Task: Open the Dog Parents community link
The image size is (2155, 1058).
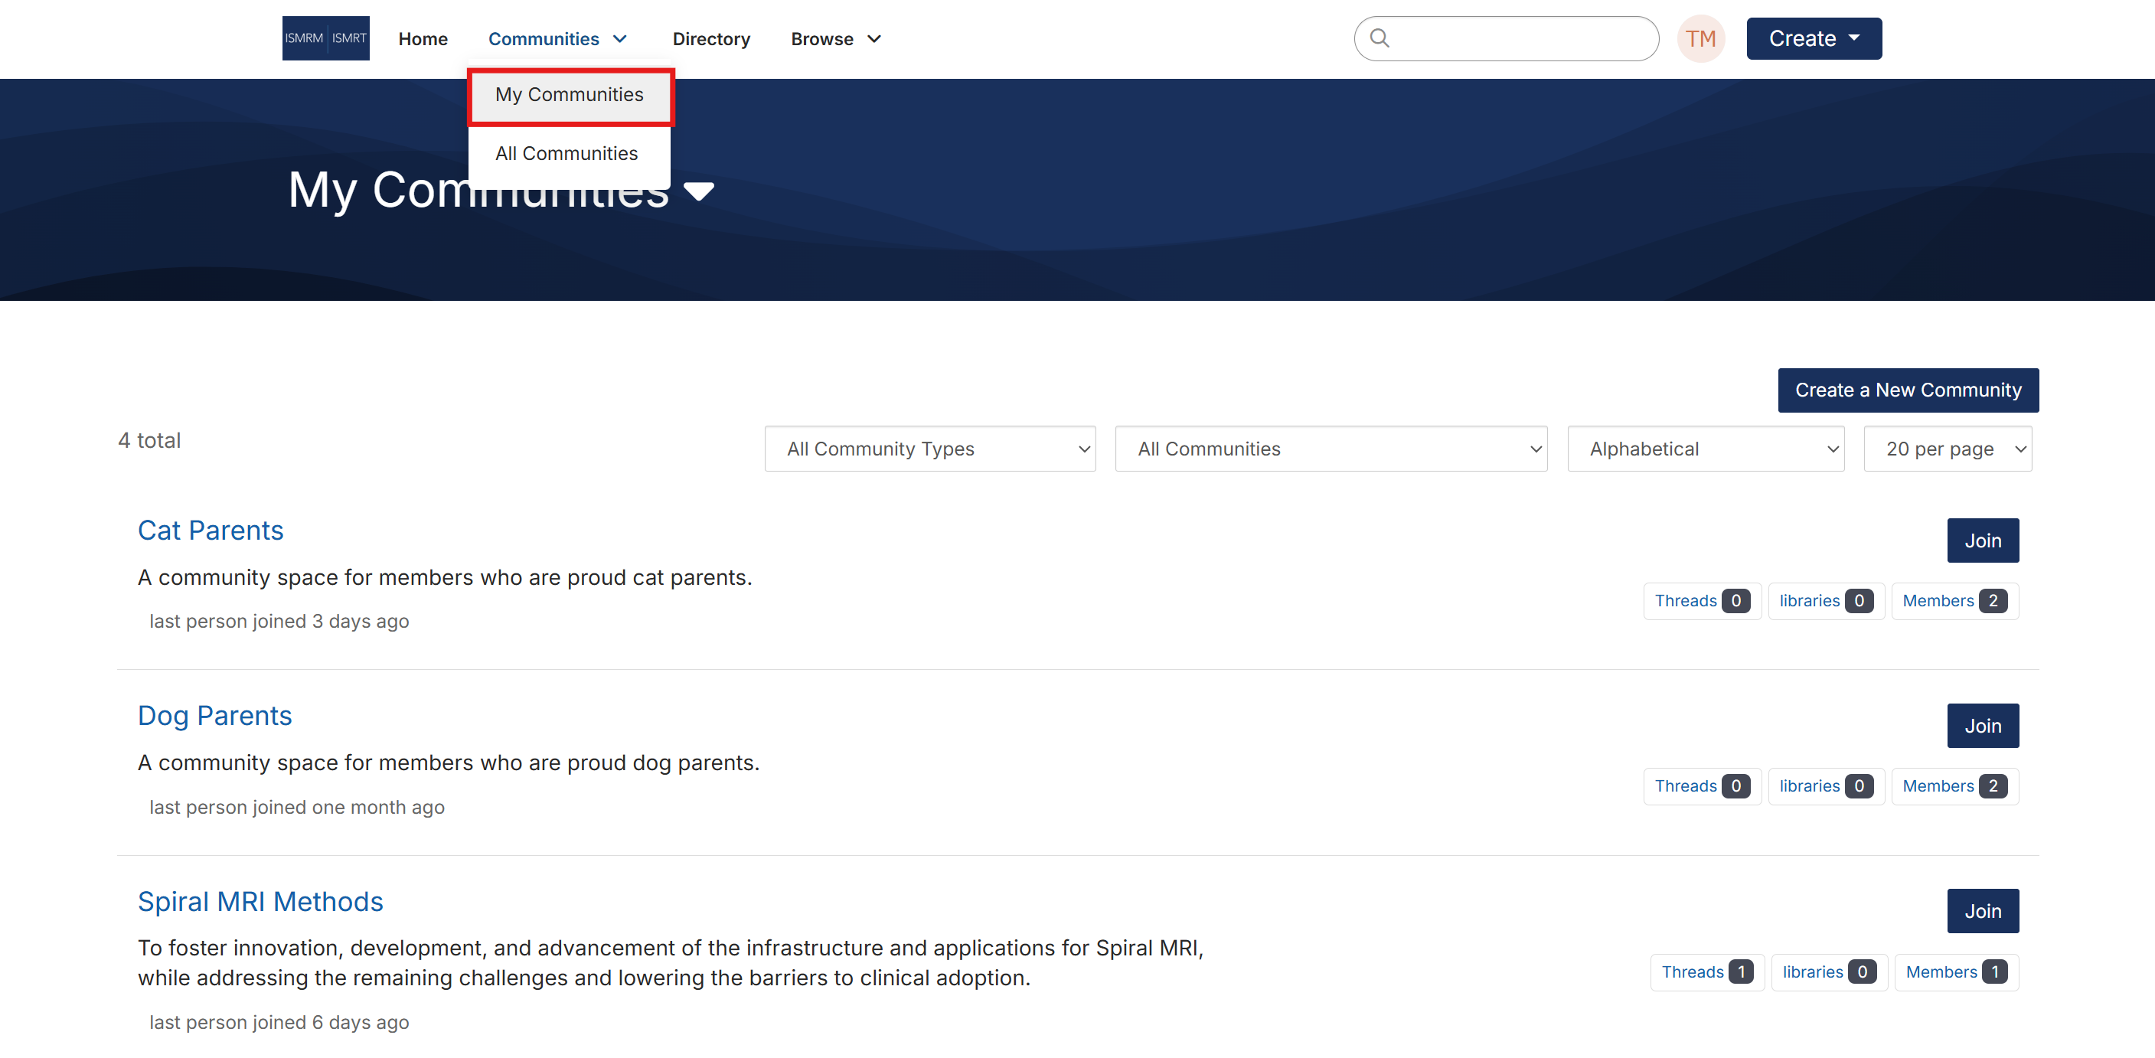Action: point(215,715)
